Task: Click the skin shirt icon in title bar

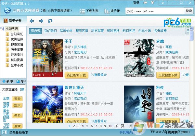Action: coord(152,3)
